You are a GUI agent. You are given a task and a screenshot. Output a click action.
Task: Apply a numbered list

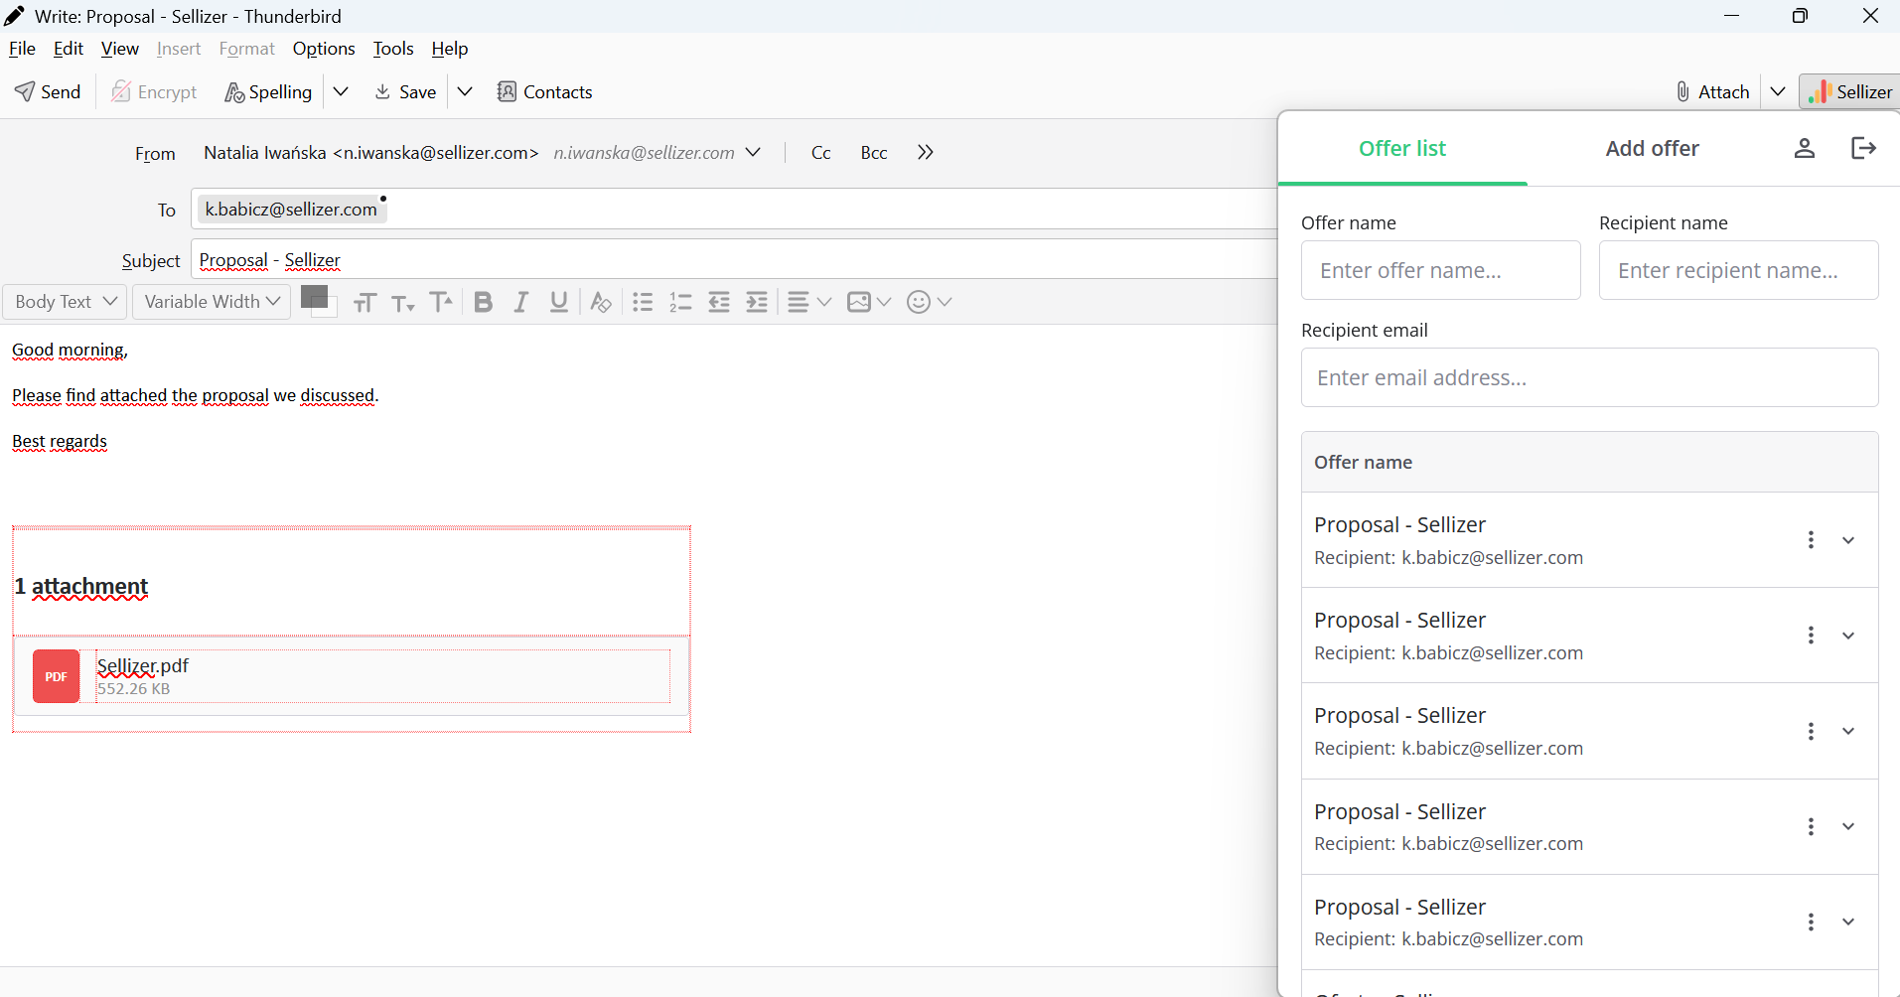tap(680, 302)
